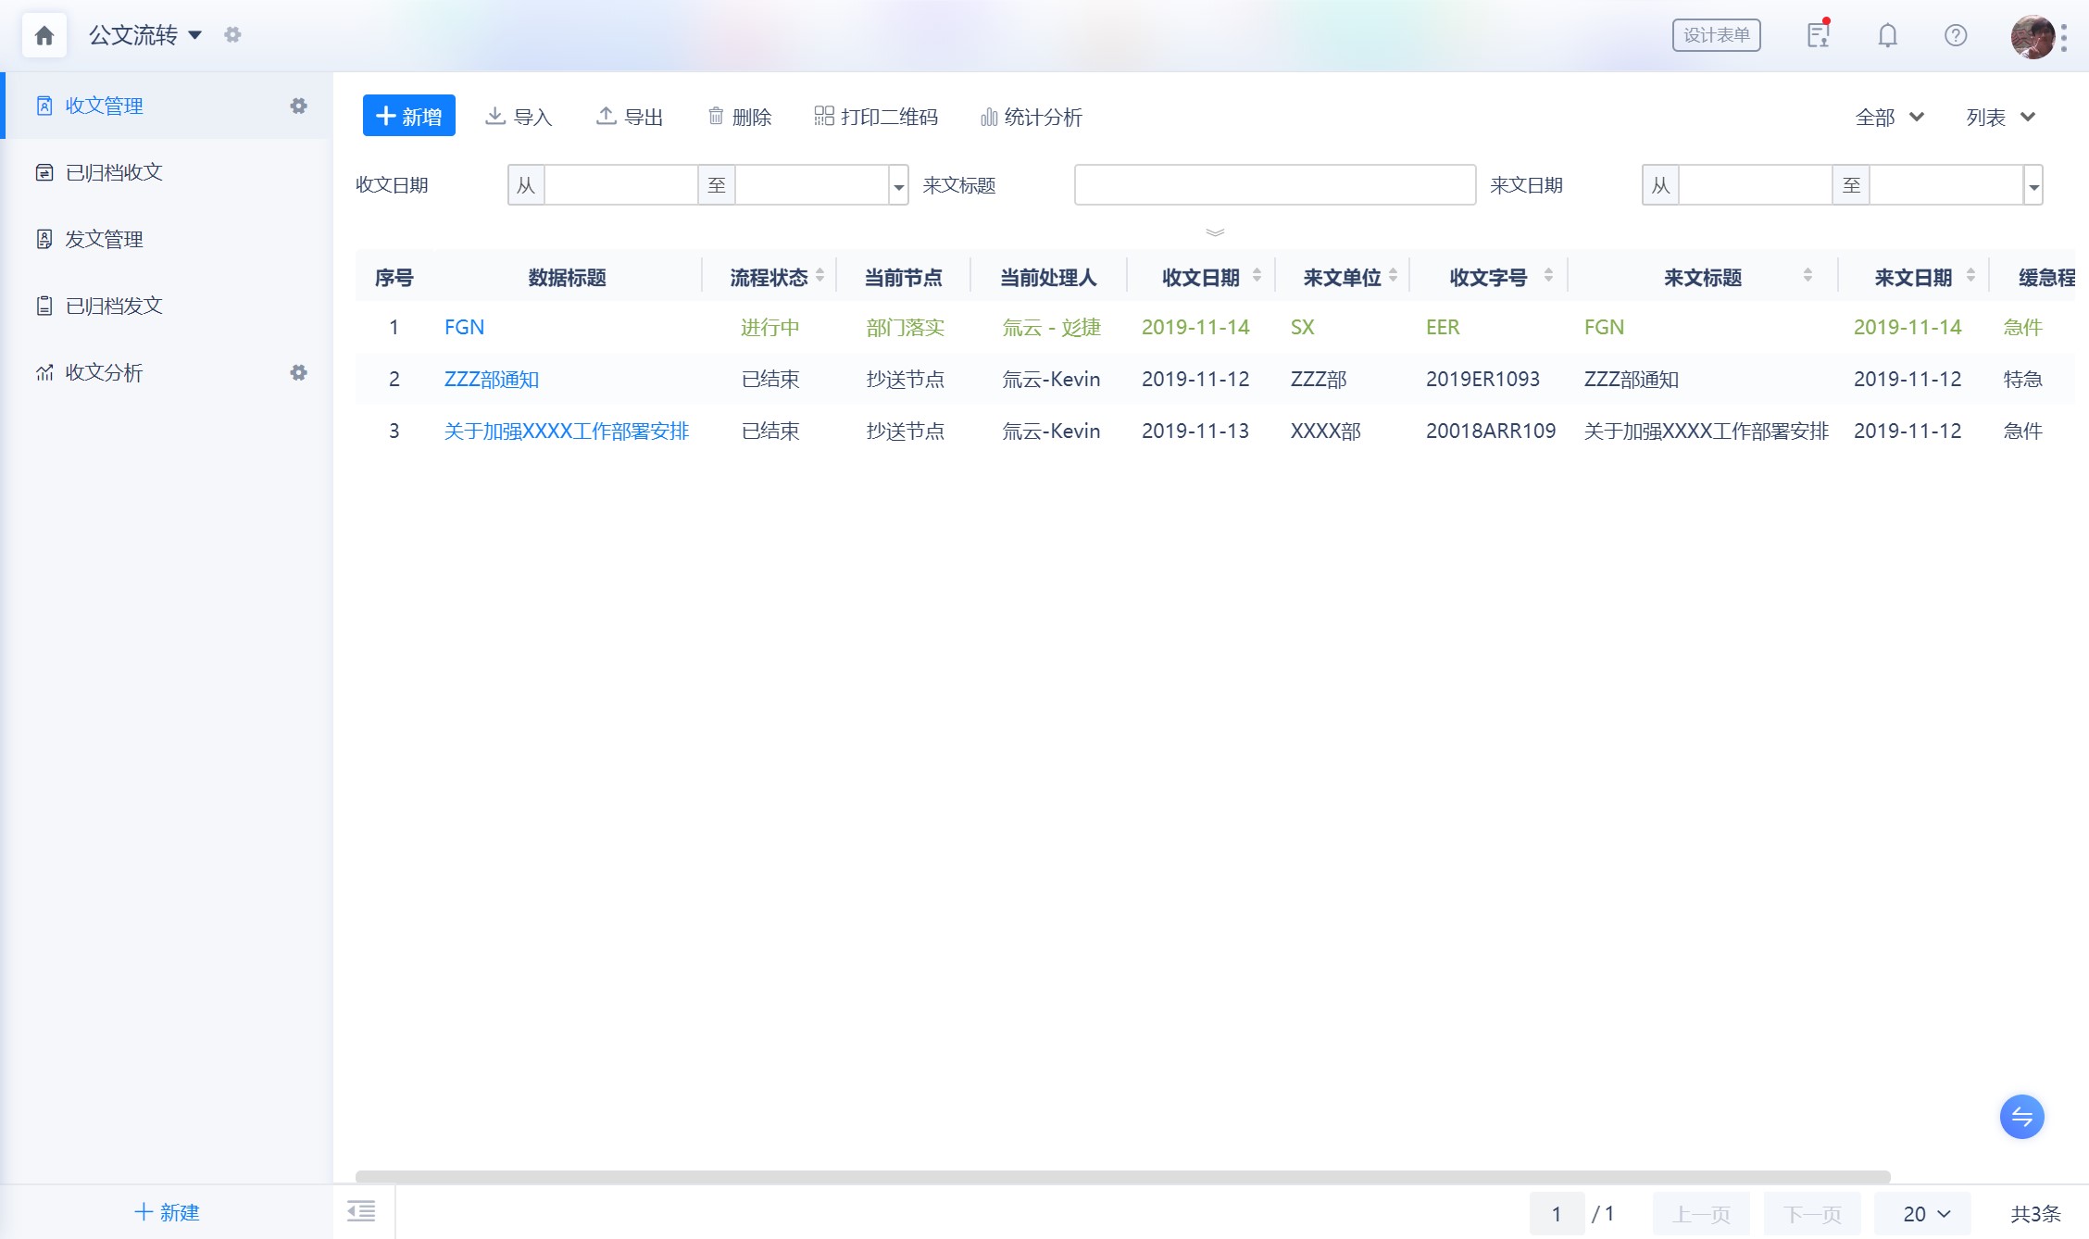Click 新建 at sidebar bottom

coord(167,1212)
